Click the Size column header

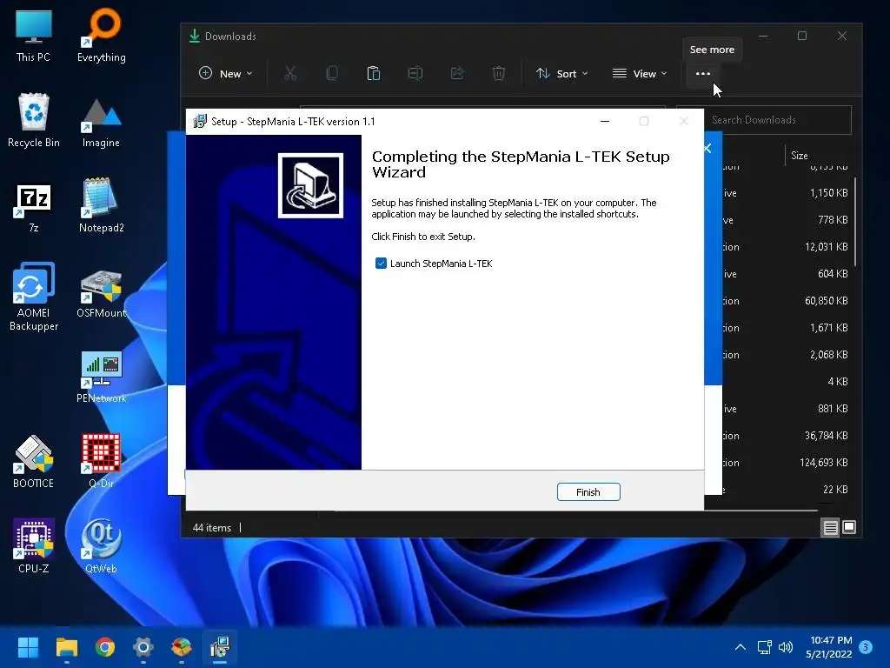click(800, 155)
